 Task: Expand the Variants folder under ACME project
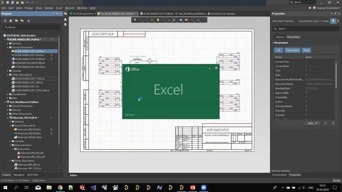pos(7,44)
